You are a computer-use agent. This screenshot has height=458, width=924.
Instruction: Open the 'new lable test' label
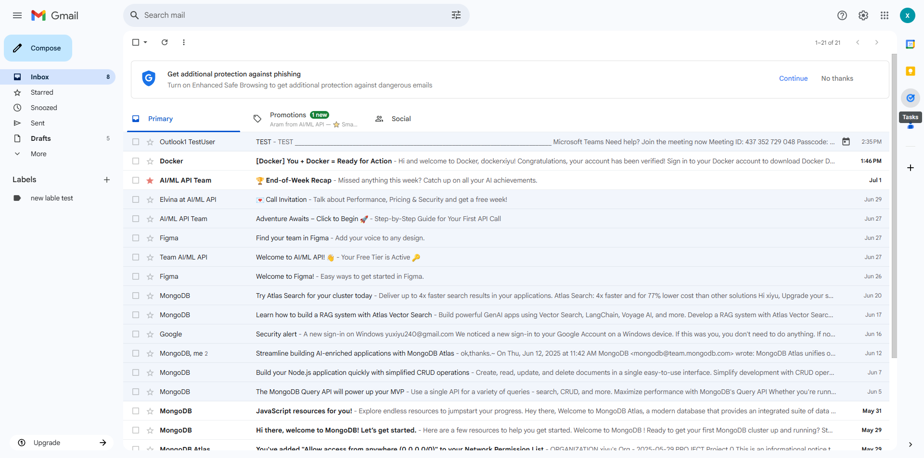[58, 198]
